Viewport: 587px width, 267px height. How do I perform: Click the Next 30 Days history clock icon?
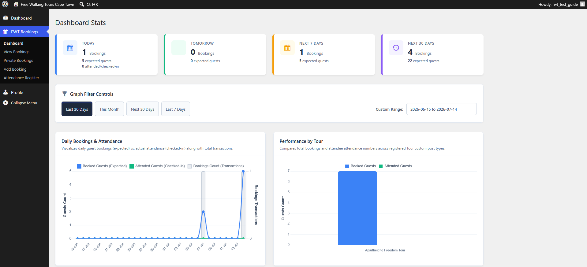coord(396,48)
